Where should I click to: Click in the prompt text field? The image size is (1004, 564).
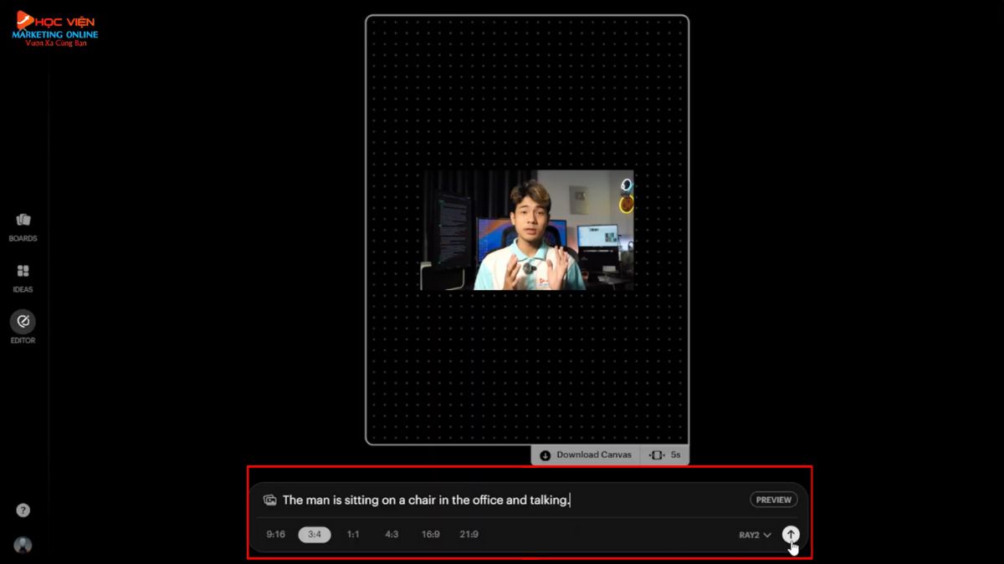510,500
